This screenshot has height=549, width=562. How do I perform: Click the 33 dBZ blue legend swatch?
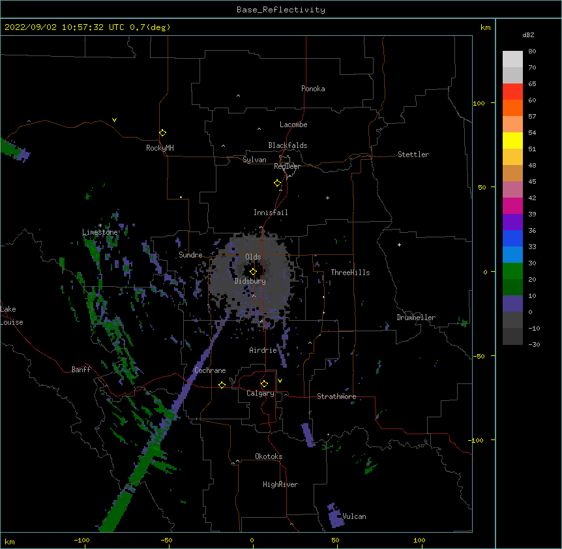512,254
